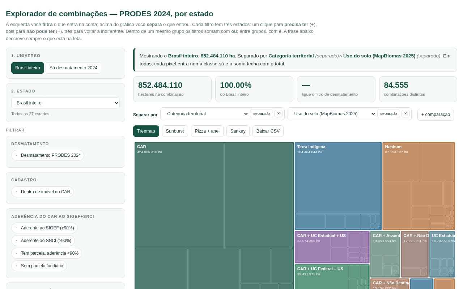Open the Uso do solo (MapBiomas 2025) dropdown
The width and height of the screenshot is (463, 289).
coord(333,114)
